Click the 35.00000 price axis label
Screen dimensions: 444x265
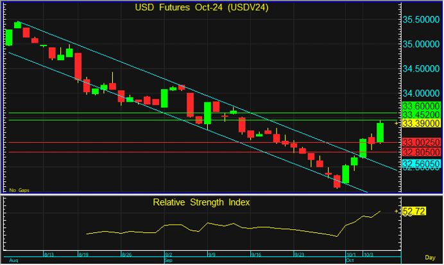[420, 45]
